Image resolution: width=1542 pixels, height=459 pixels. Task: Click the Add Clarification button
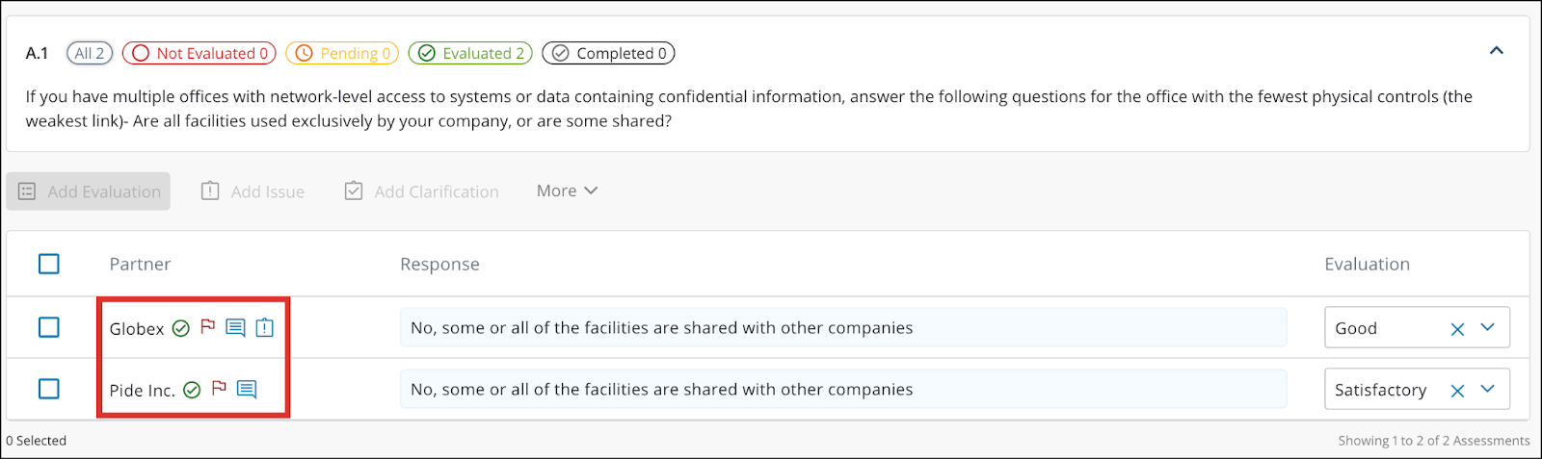coord(422,191)
